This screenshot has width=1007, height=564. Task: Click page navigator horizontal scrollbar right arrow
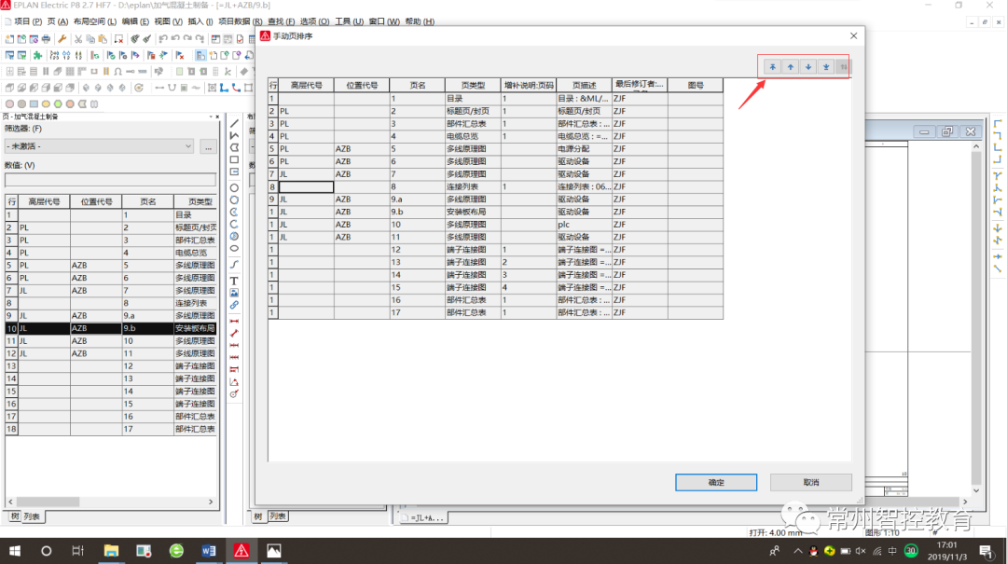click(x=211, y=502)
